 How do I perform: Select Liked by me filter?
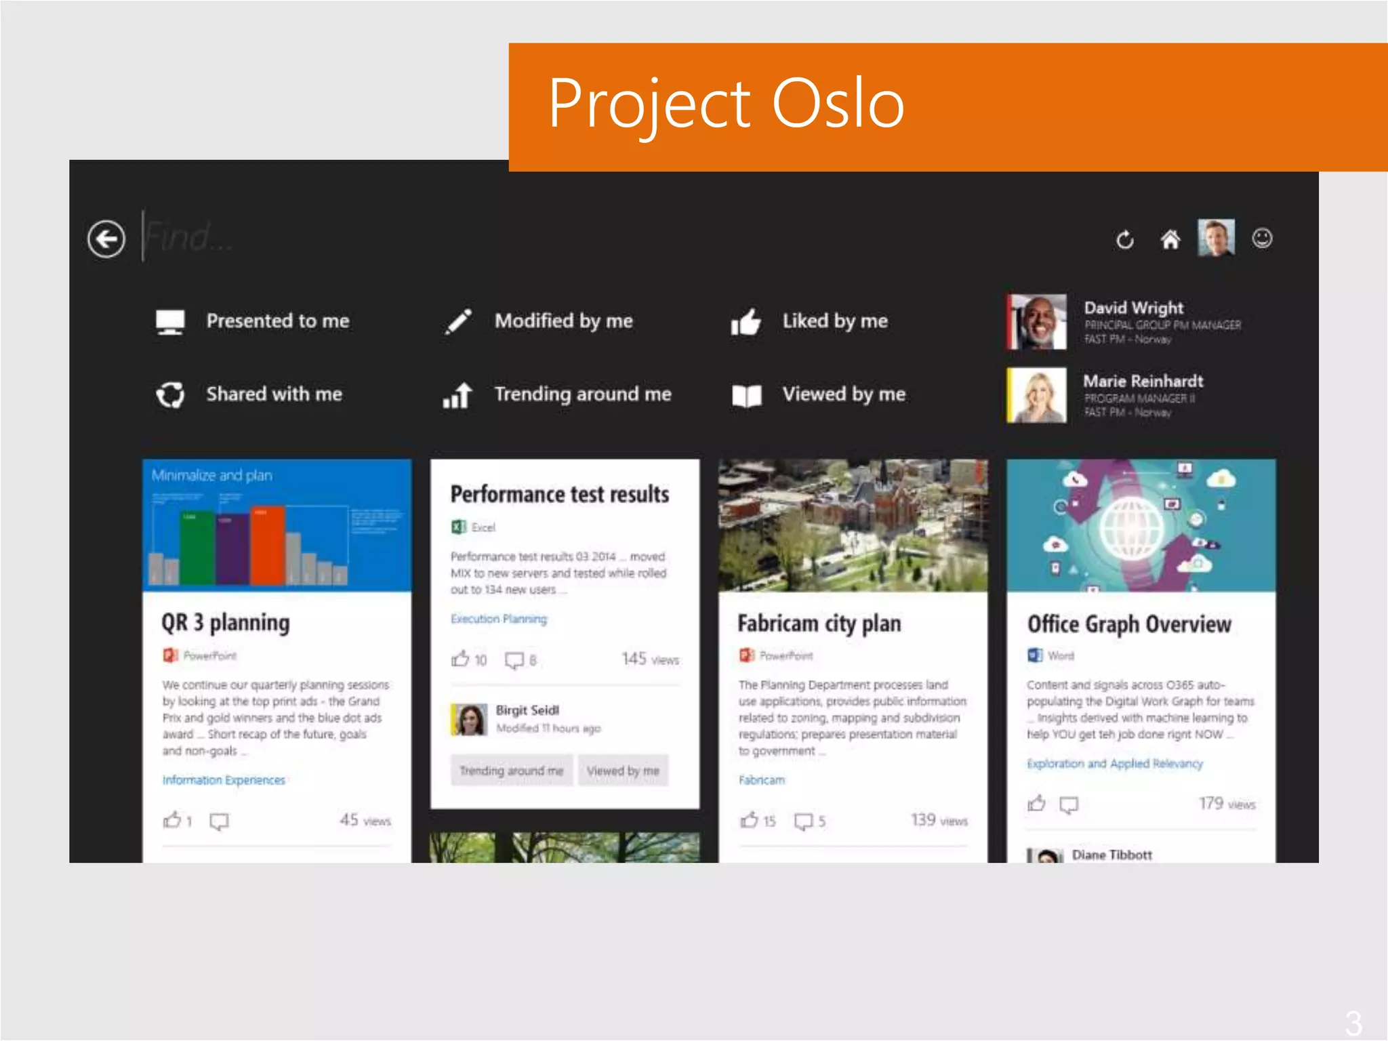(835, 321)
